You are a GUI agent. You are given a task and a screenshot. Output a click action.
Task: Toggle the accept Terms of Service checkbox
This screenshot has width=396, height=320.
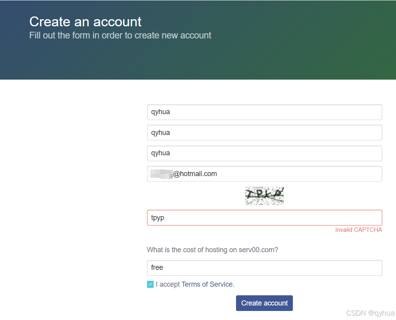(150, 284)
